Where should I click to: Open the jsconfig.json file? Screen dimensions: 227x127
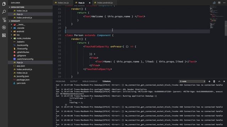(x=31, y=76)
